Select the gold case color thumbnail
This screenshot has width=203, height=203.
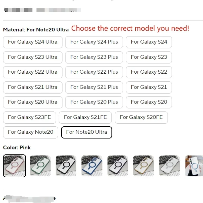(144, 166)
